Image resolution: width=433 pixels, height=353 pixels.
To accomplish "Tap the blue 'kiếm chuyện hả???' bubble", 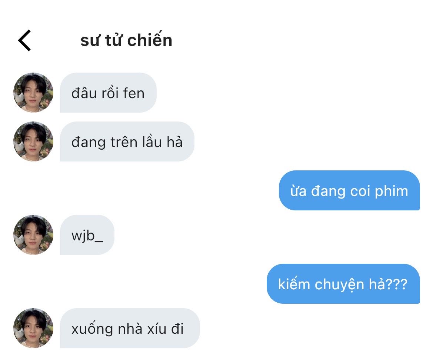I will pyautogui.click(x=343, y=284).
